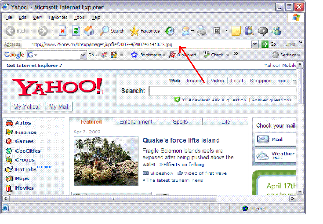Viewport: 323px width, 224px height.
Task: Click the Print icon
Action: [x=201, y=31]
